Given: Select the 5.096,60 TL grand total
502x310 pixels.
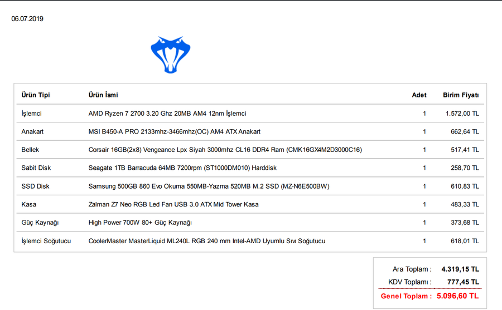Looking at the screenshot, I should point(458,296).
